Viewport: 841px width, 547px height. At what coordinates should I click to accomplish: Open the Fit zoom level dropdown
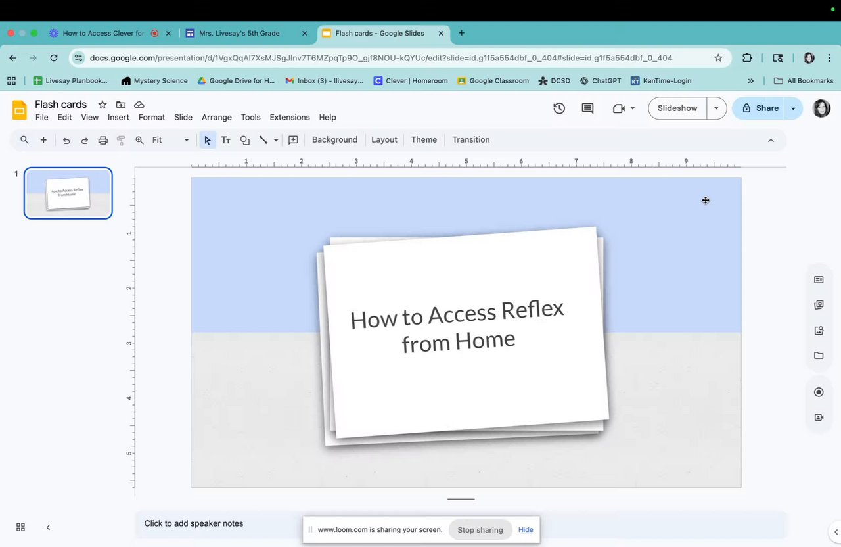[x=171, y=140]
